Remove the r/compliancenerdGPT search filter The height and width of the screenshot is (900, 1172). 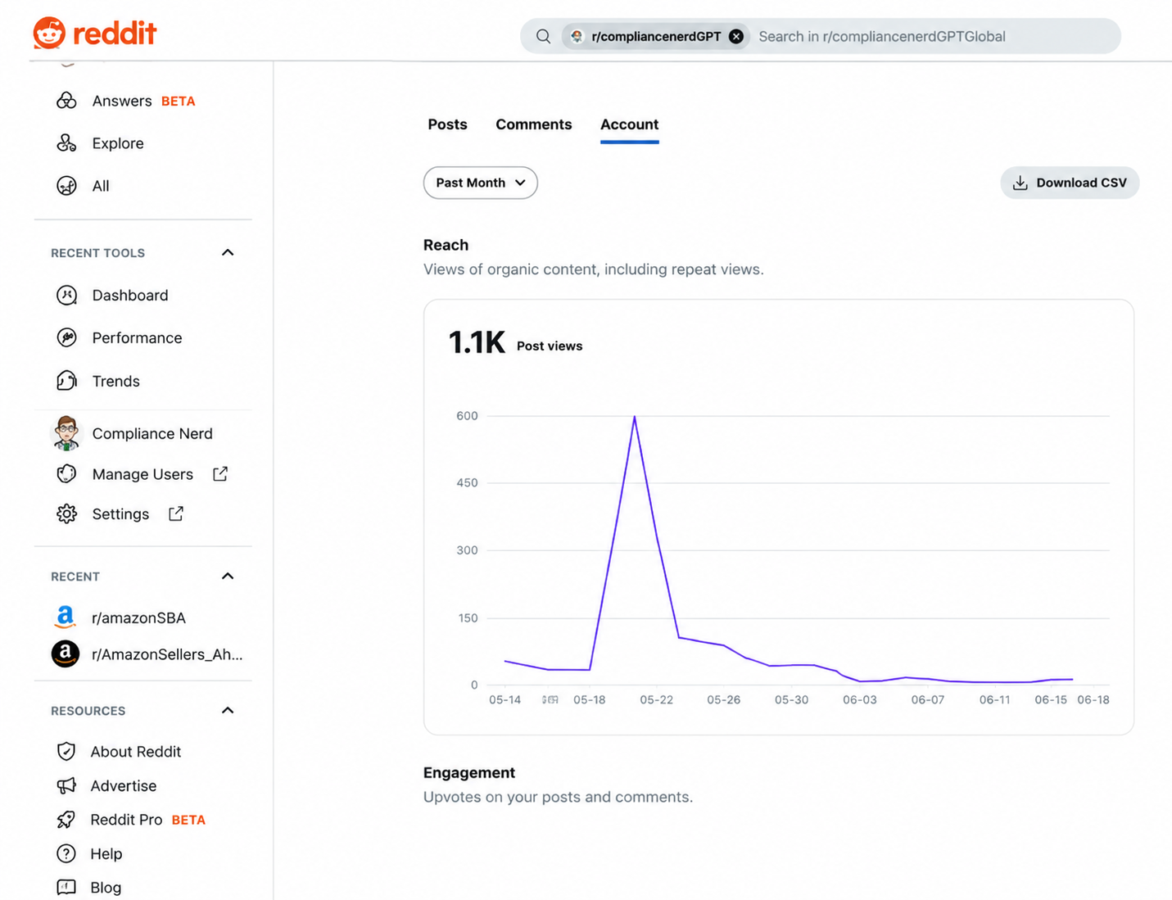click(x=736, y=36)
